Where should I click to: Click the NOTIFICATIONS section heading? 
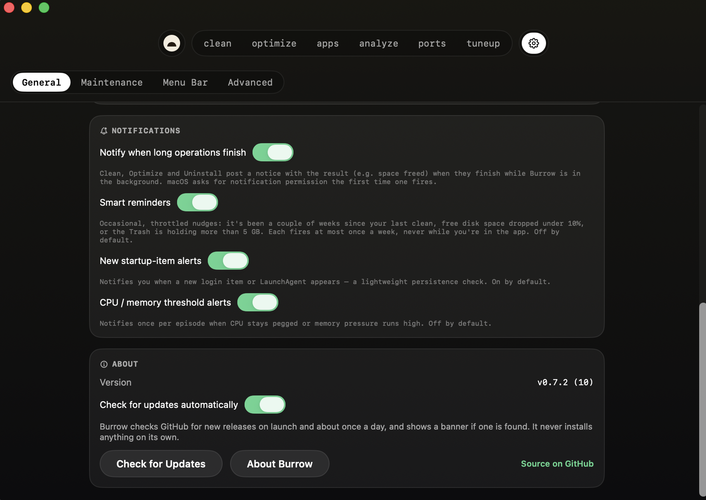point(146,131)
